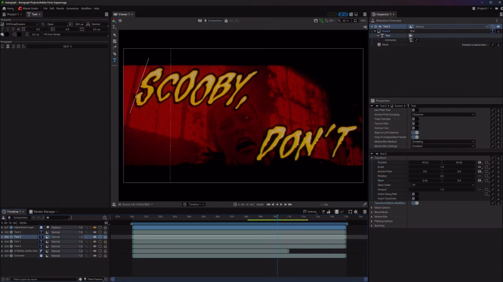Select the pen tool in viewer toolbar
Viewport: 503px width, 282px height.
pos(114,54)
